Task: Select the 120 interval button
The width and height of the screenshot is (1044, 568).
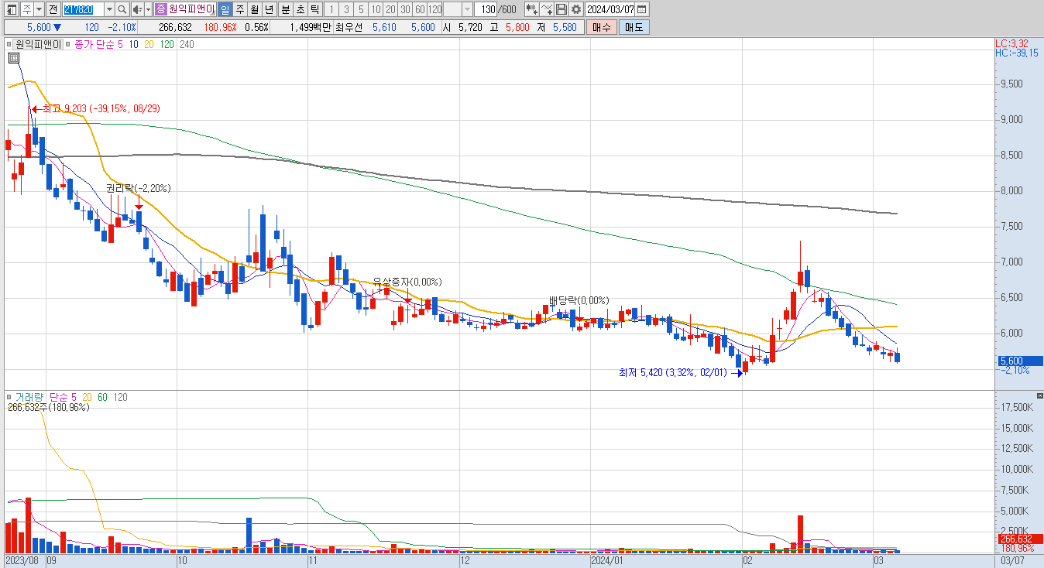Action: 434,9
